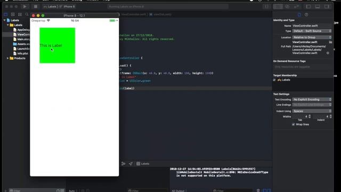Open the Line Endings dropdown
Viewport: 341px width, 192px height.
click(312, 105)
